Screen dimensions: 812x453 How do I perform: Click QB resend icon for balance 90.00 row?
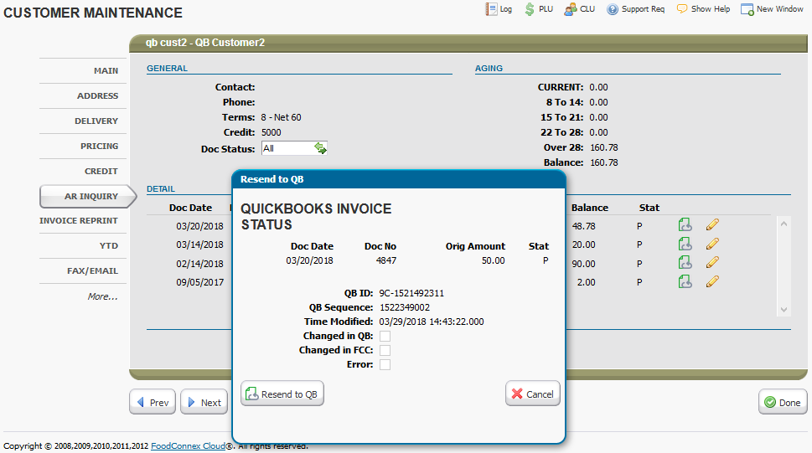click(x=685, y=262)
